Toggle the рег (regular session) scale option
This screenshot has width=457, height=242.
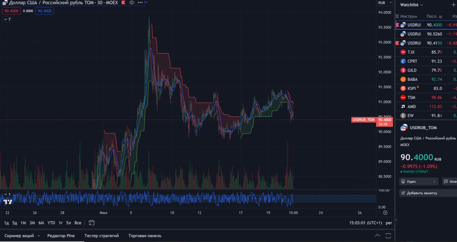coord(389,223)
